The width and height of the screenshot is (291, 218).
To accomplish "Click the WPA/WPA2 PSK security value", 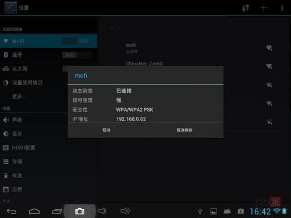I will click(134, 110).
